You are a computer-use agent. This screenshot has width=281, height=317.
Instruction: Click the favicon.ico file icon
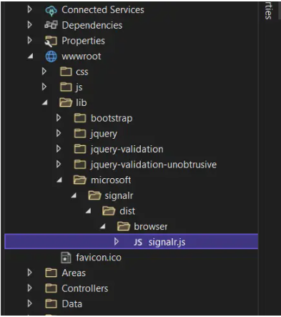(66, 258)
